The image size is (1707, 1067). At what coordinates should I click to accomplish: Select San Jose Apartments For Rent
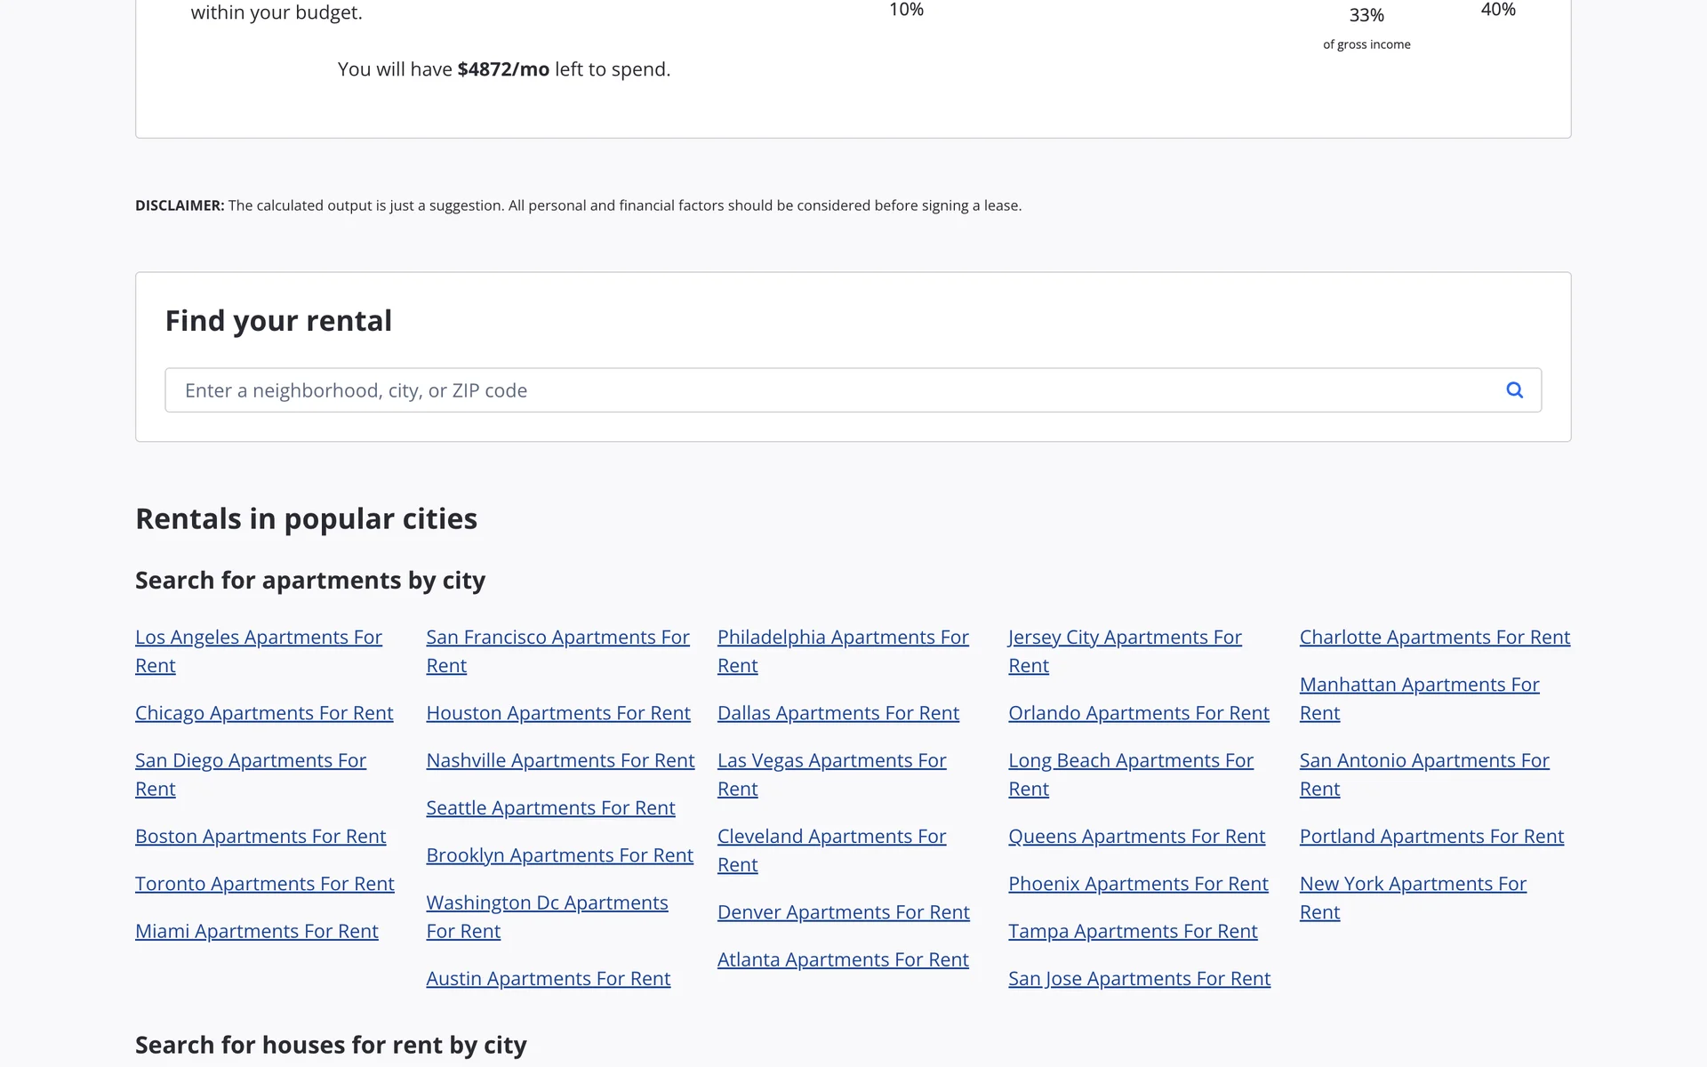point(1139,979)
